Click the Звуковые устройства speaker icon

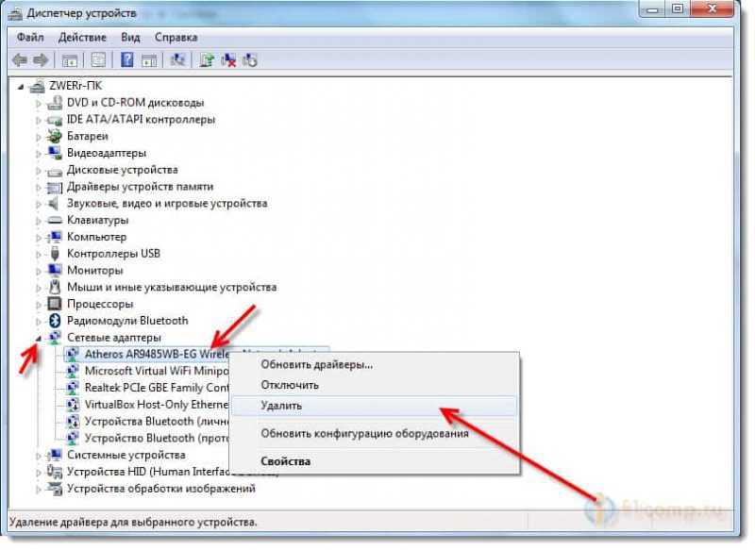[x=55, y=203]
